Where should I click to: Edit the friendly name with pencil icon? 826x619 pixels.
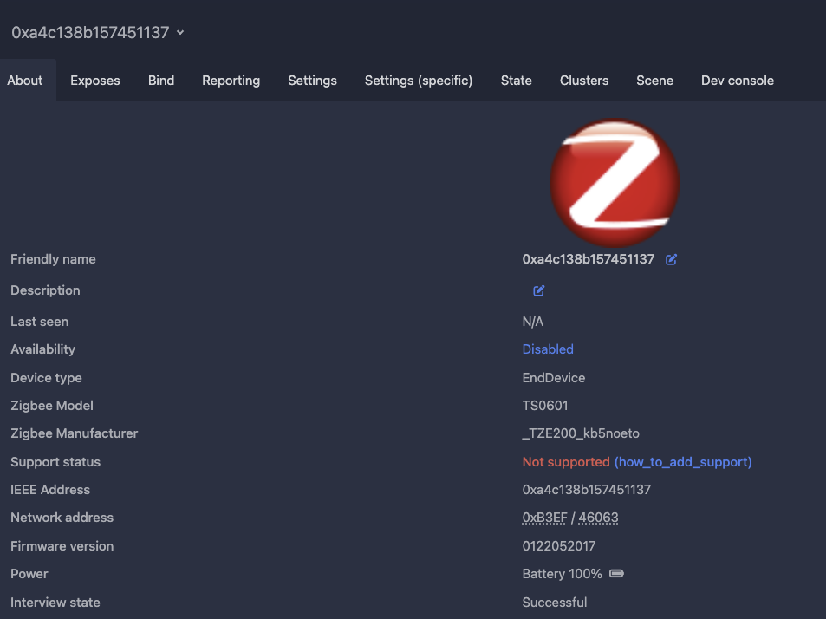[671, 259]
